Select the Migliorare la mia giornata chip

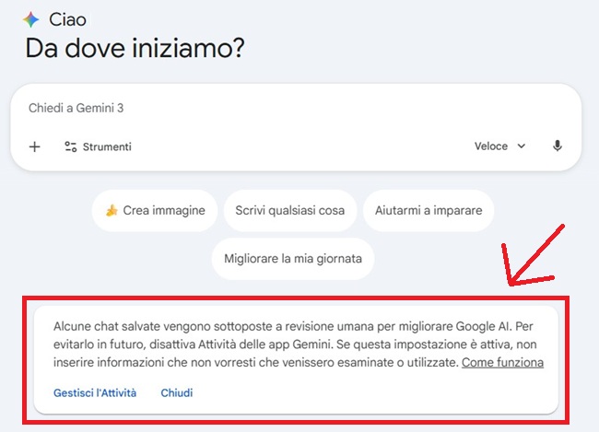(x=293, y=259)
